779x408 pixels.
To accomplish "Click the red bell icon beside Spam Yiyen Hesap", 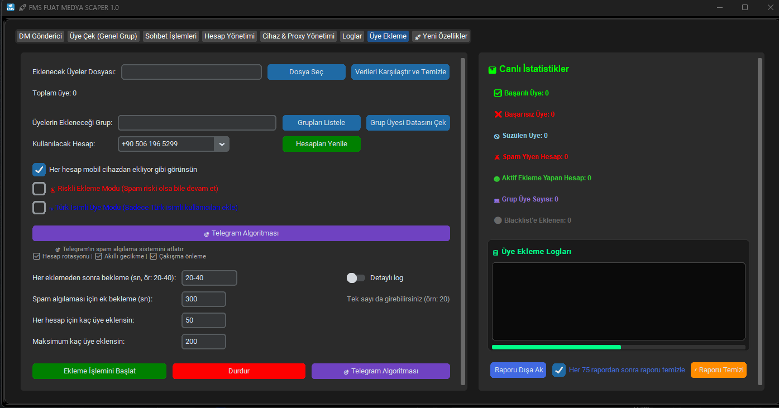I will point(496,156).
